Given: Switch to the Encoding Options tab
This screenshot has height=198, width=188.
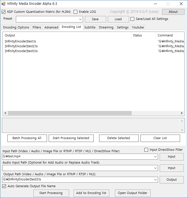Looking at the screenshot, I should point(16,27).
